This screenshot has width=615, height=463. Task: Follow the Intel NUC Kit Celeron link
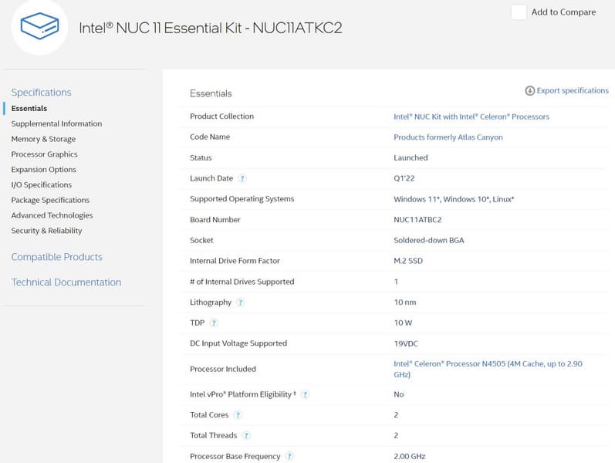[471, 117]
